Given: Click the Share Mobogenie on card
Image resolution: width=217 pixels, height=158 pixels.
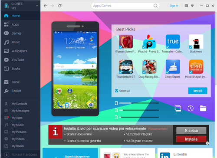Looking at the screenshot, I should 70,153.
